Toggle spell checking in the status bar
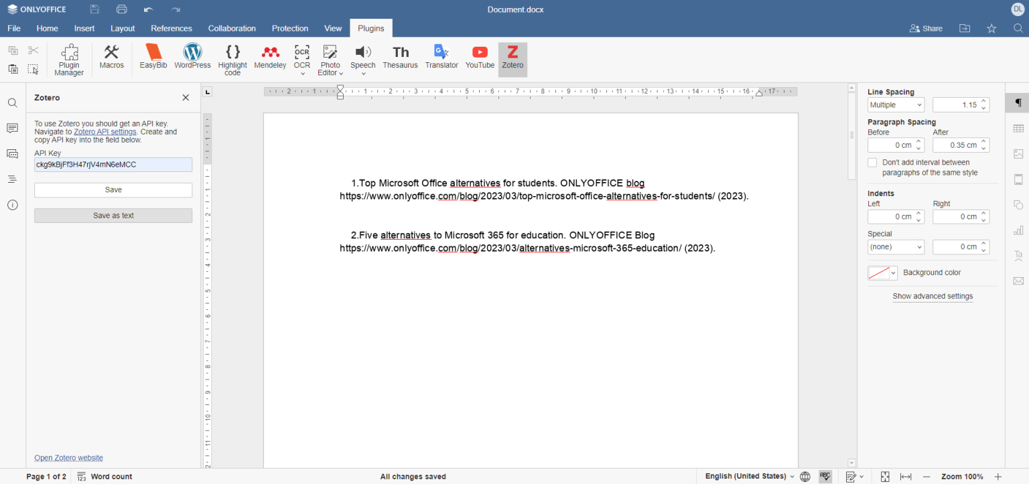1029x484 pixels. [x=825, y=476]
